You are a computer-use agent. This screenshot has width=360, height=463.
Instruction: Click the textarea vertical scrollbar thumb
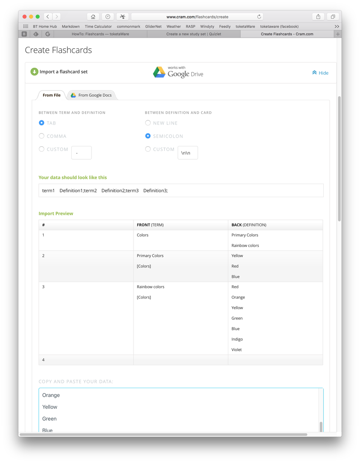point(321,427)
